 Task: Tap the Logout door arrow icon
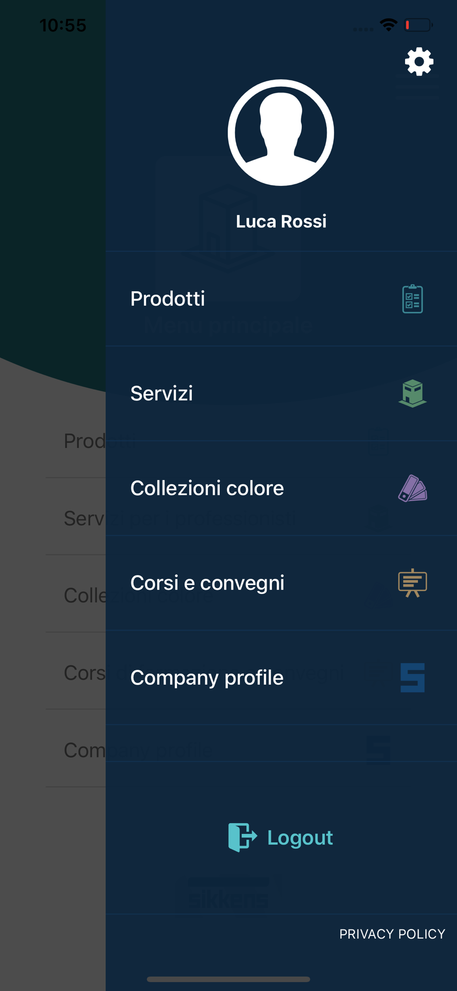[x=242, y=837]
